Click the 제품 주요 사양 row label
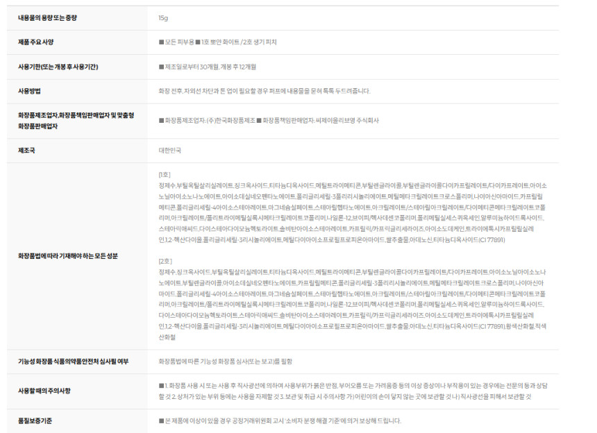The height and width of the screenshot is (433, 597). click(36, 42)
